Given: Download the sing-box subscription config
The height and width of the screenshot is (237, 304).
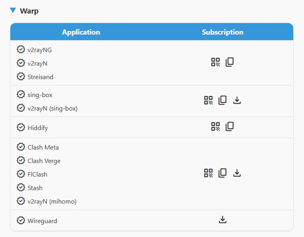Looking at the screenshot, I should pyautogui.click(x=237, y=100).
